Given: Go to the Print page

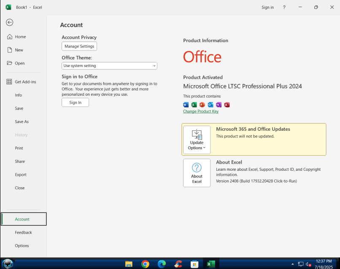Looking at the screenshot, I should coord(19,148).
